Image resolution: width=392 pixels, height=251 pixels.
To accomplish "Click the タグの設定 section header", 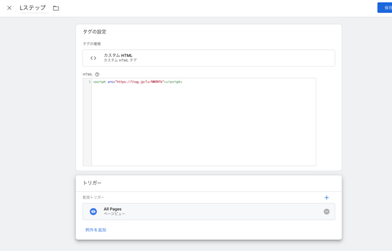I will point(95,32).
